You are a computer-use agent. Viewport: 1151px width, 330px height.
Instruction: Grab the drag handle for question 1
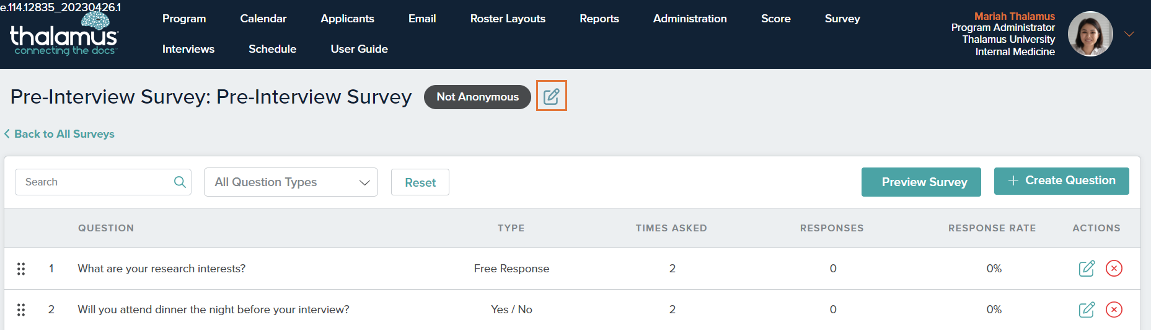(21, 269)
